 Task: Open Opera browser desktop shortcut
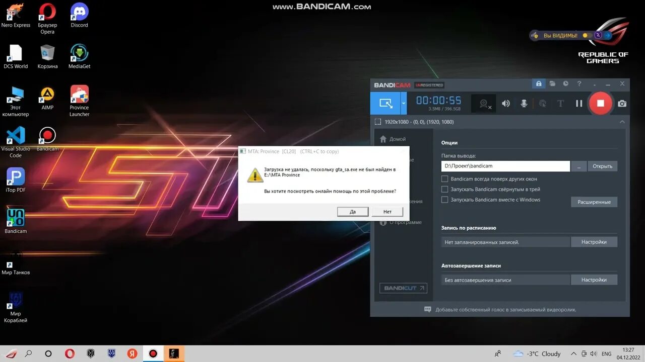click(47, 19)
